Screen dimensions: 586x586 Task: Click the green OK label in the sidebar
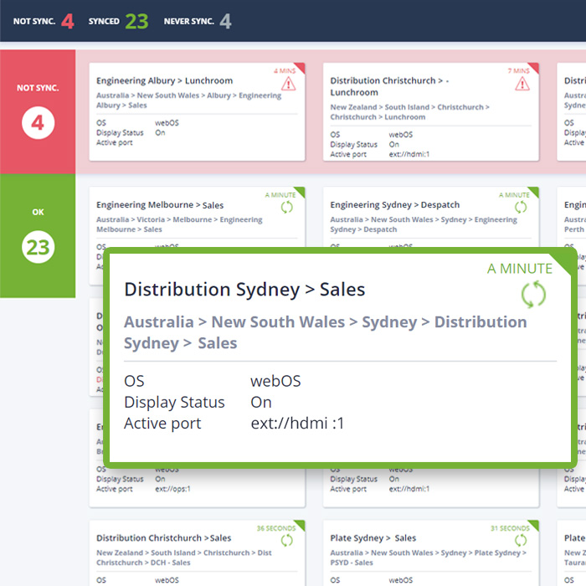(x=38, y=213)
